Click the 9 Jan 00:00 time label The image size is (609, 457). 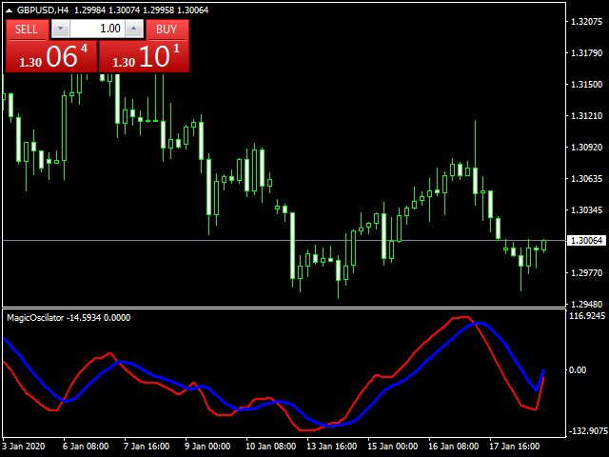coord(207,447)
